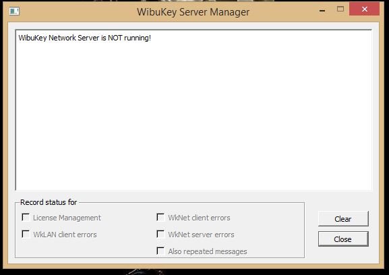Click the 'WkNet server errors' label text
The width and height of the screenshot is (389, 275).
[201, 235]
